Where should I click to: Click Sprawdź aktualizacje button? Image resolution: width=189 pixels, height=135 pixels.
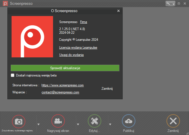point(65,68)
